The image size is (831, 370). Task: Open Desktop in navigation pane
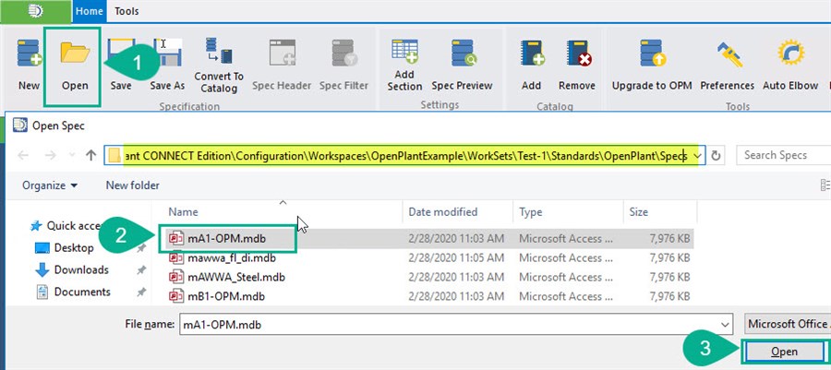(x=64, y=247)
